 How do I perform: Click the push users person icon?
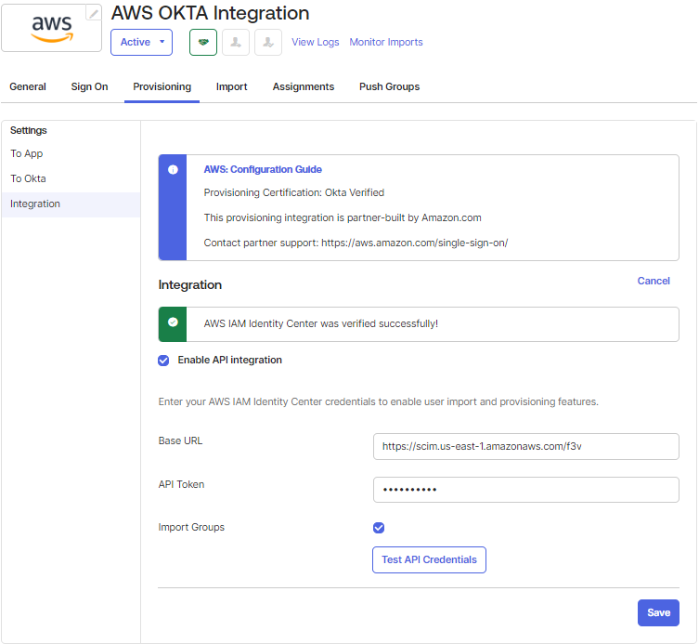[x=268, y=43]
